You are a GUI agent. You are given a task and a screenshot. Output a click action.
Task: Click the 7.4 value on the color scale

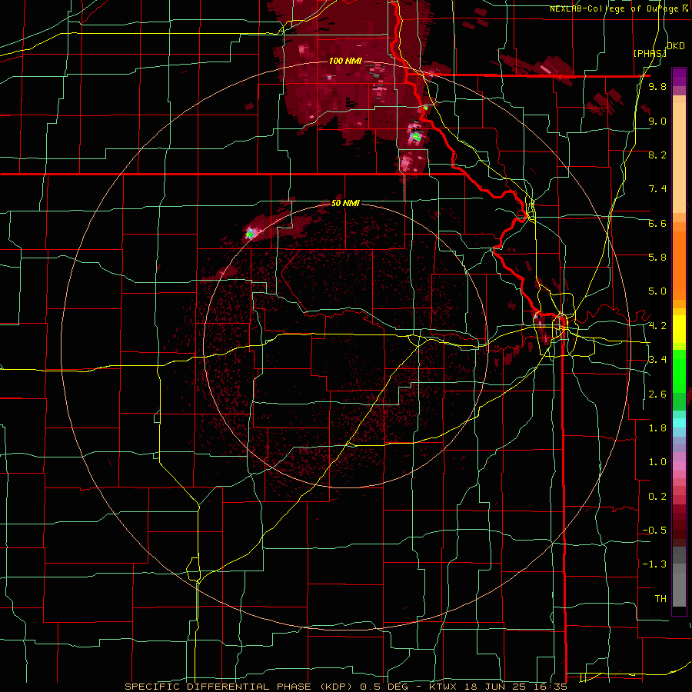[x=657, y=189]
